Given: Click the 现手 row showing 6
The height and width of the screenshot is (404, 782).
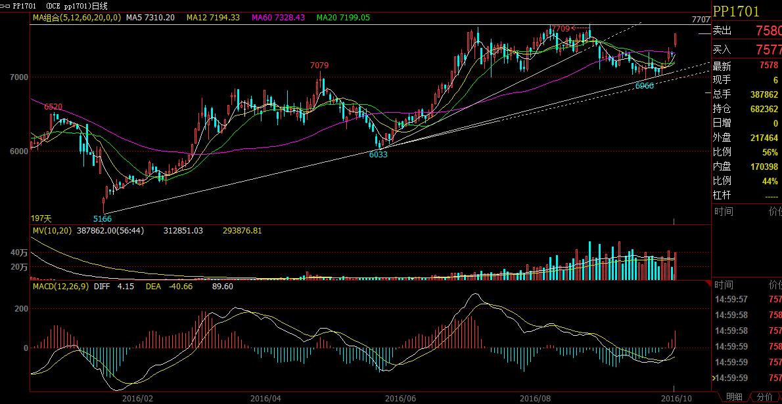Looking at the screenshot, I should [747, 80].
